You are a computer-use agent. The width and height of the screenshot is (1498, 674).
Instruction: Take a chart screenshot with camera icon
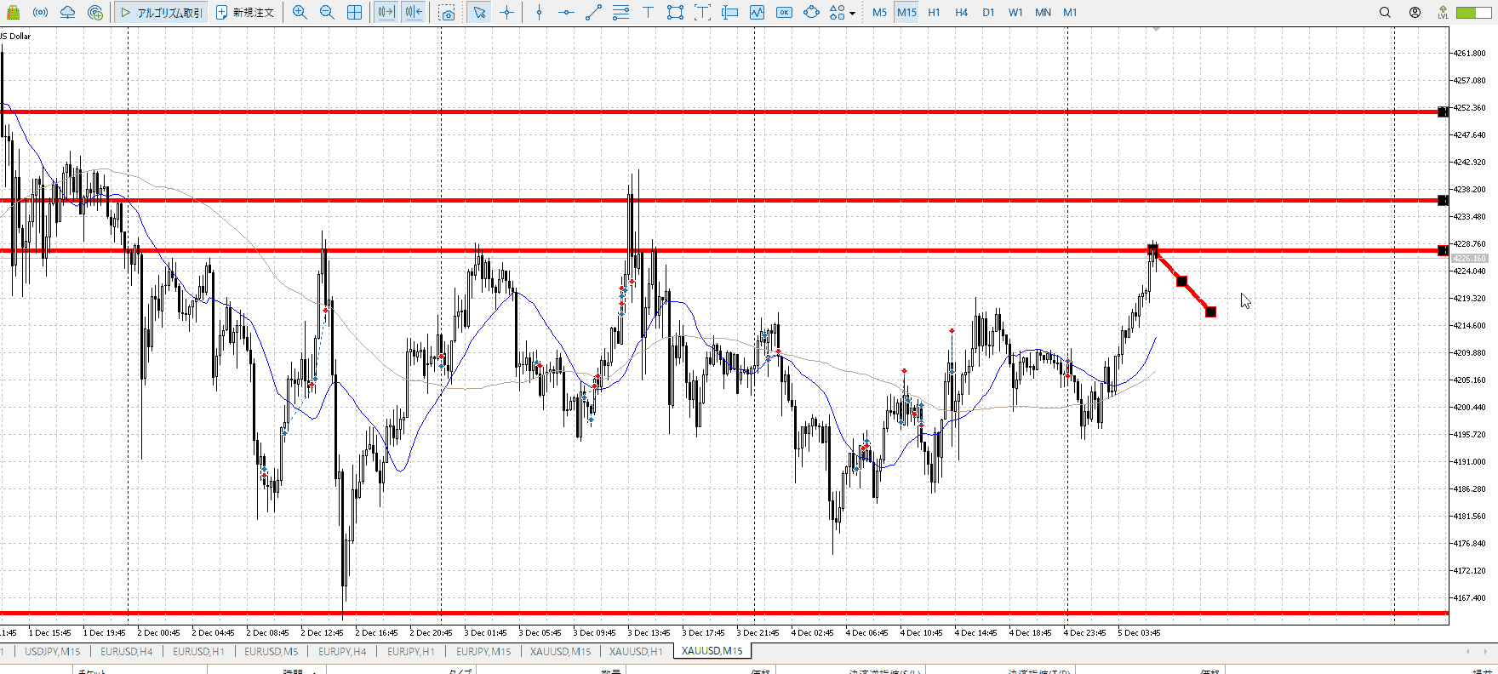pyautogui.click(x=448, y=13)
